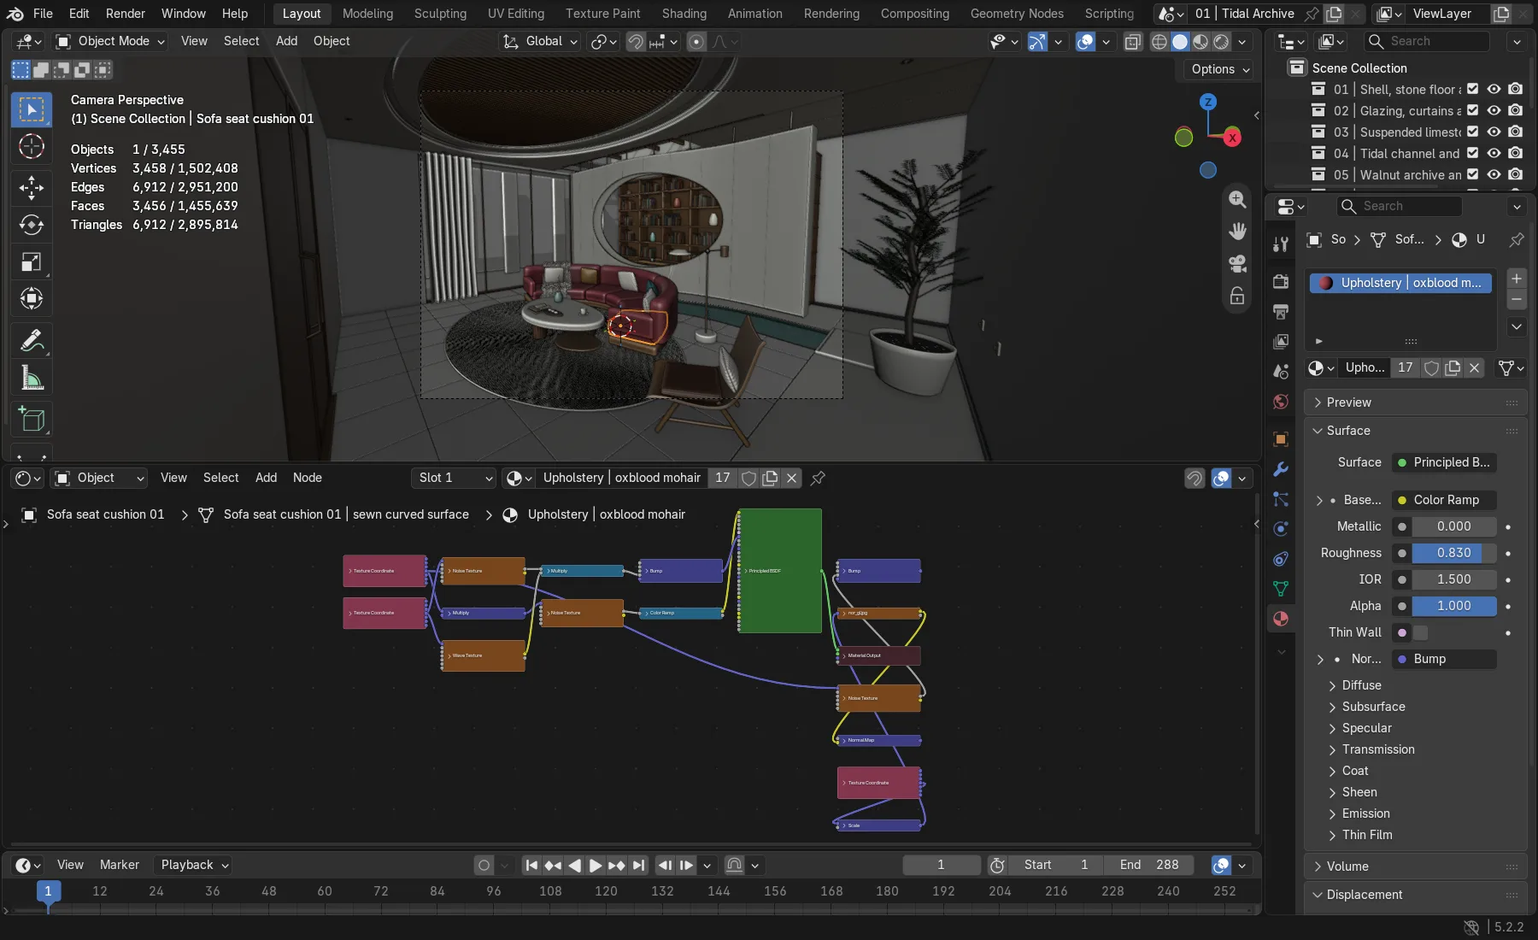
Task: Expand the Subsurface section
Action: pyautogui.click(x=1373, y=707)
